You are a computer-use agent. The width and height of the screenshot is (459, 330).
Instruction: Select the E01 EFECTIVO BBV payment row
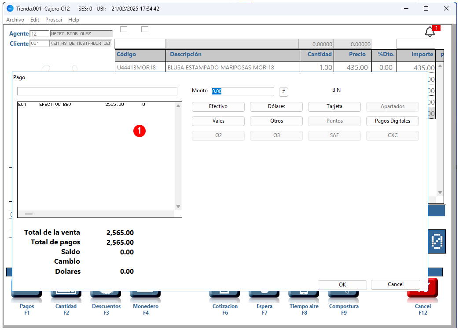tap(96, 104)
